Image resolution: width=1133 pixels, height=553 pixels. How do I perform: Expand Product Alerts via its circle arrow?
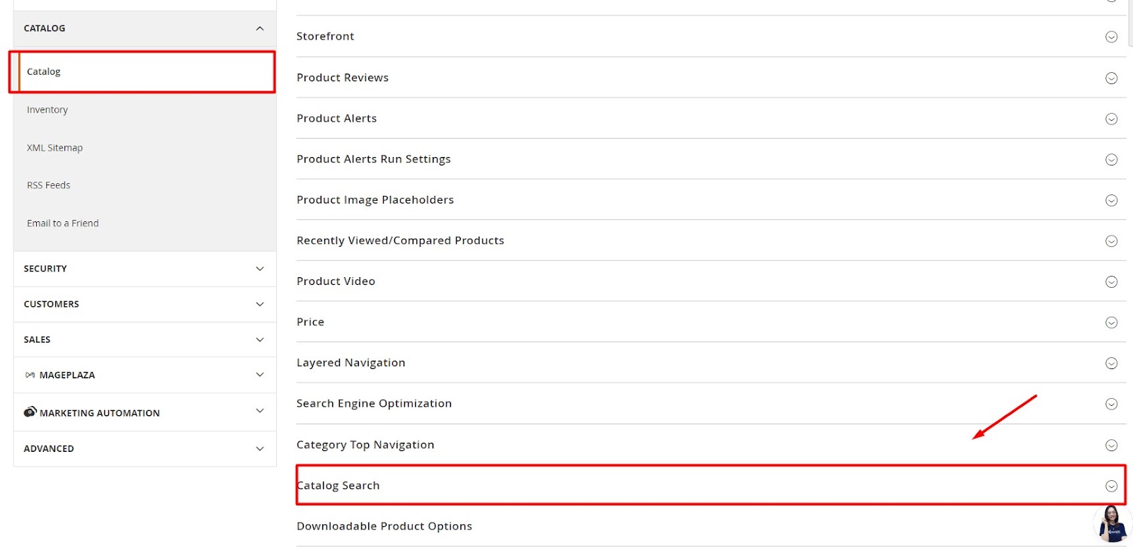click(x=1112, y=119)
